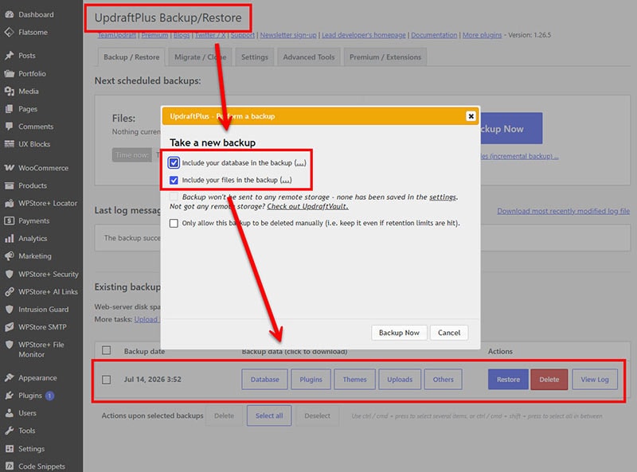Open the Dashboard sidebar icon
Screen dimensions: 637x472
[10, 14]
